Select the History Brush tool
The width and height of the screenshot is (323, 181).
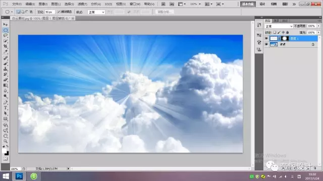pyautogui.click(x=6, y=74)
